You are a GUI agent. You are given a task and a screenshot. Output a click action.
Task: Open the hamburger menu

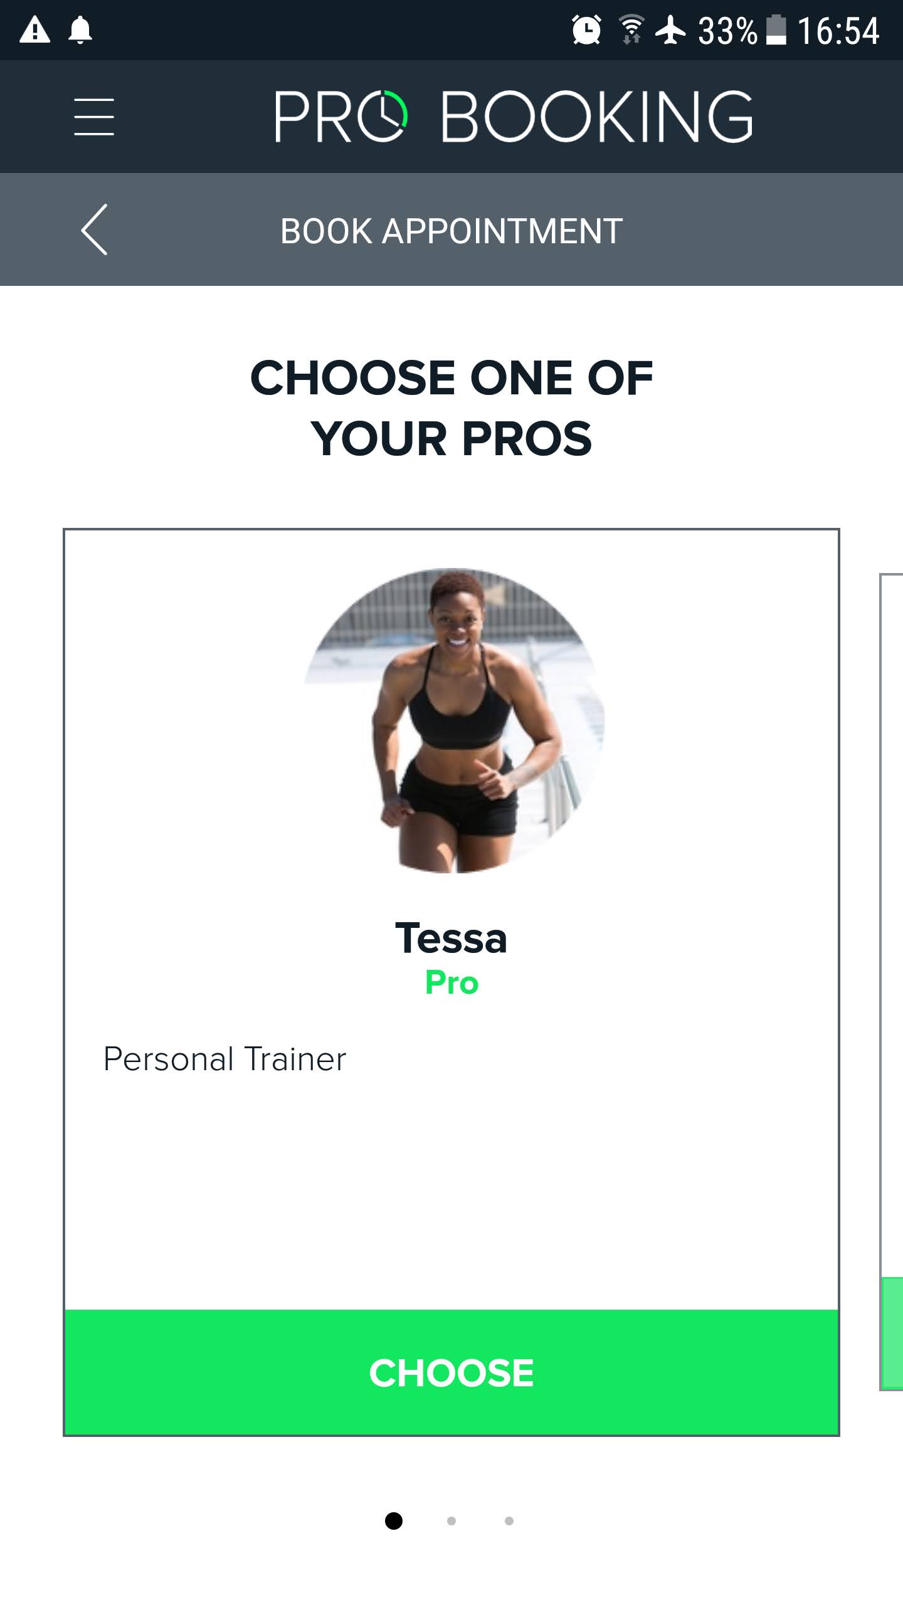(x=94, y=117)
